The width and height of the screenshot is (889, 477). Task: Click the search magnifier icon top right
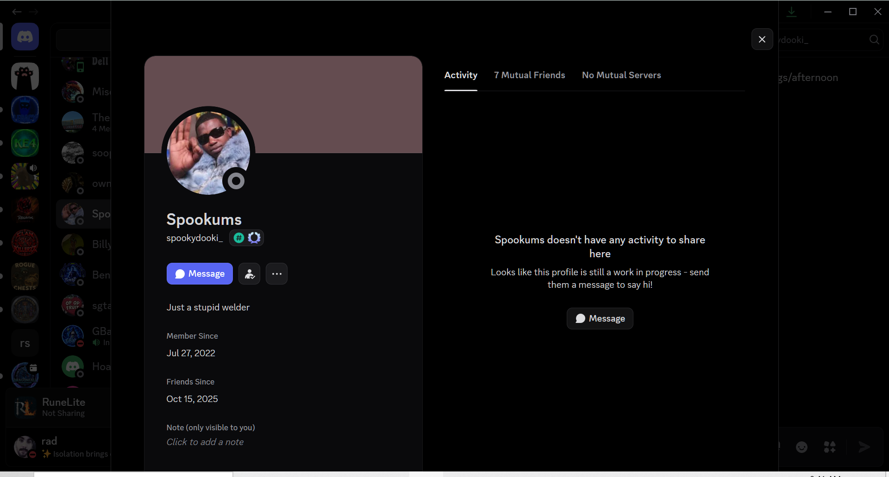coord(874,40)
